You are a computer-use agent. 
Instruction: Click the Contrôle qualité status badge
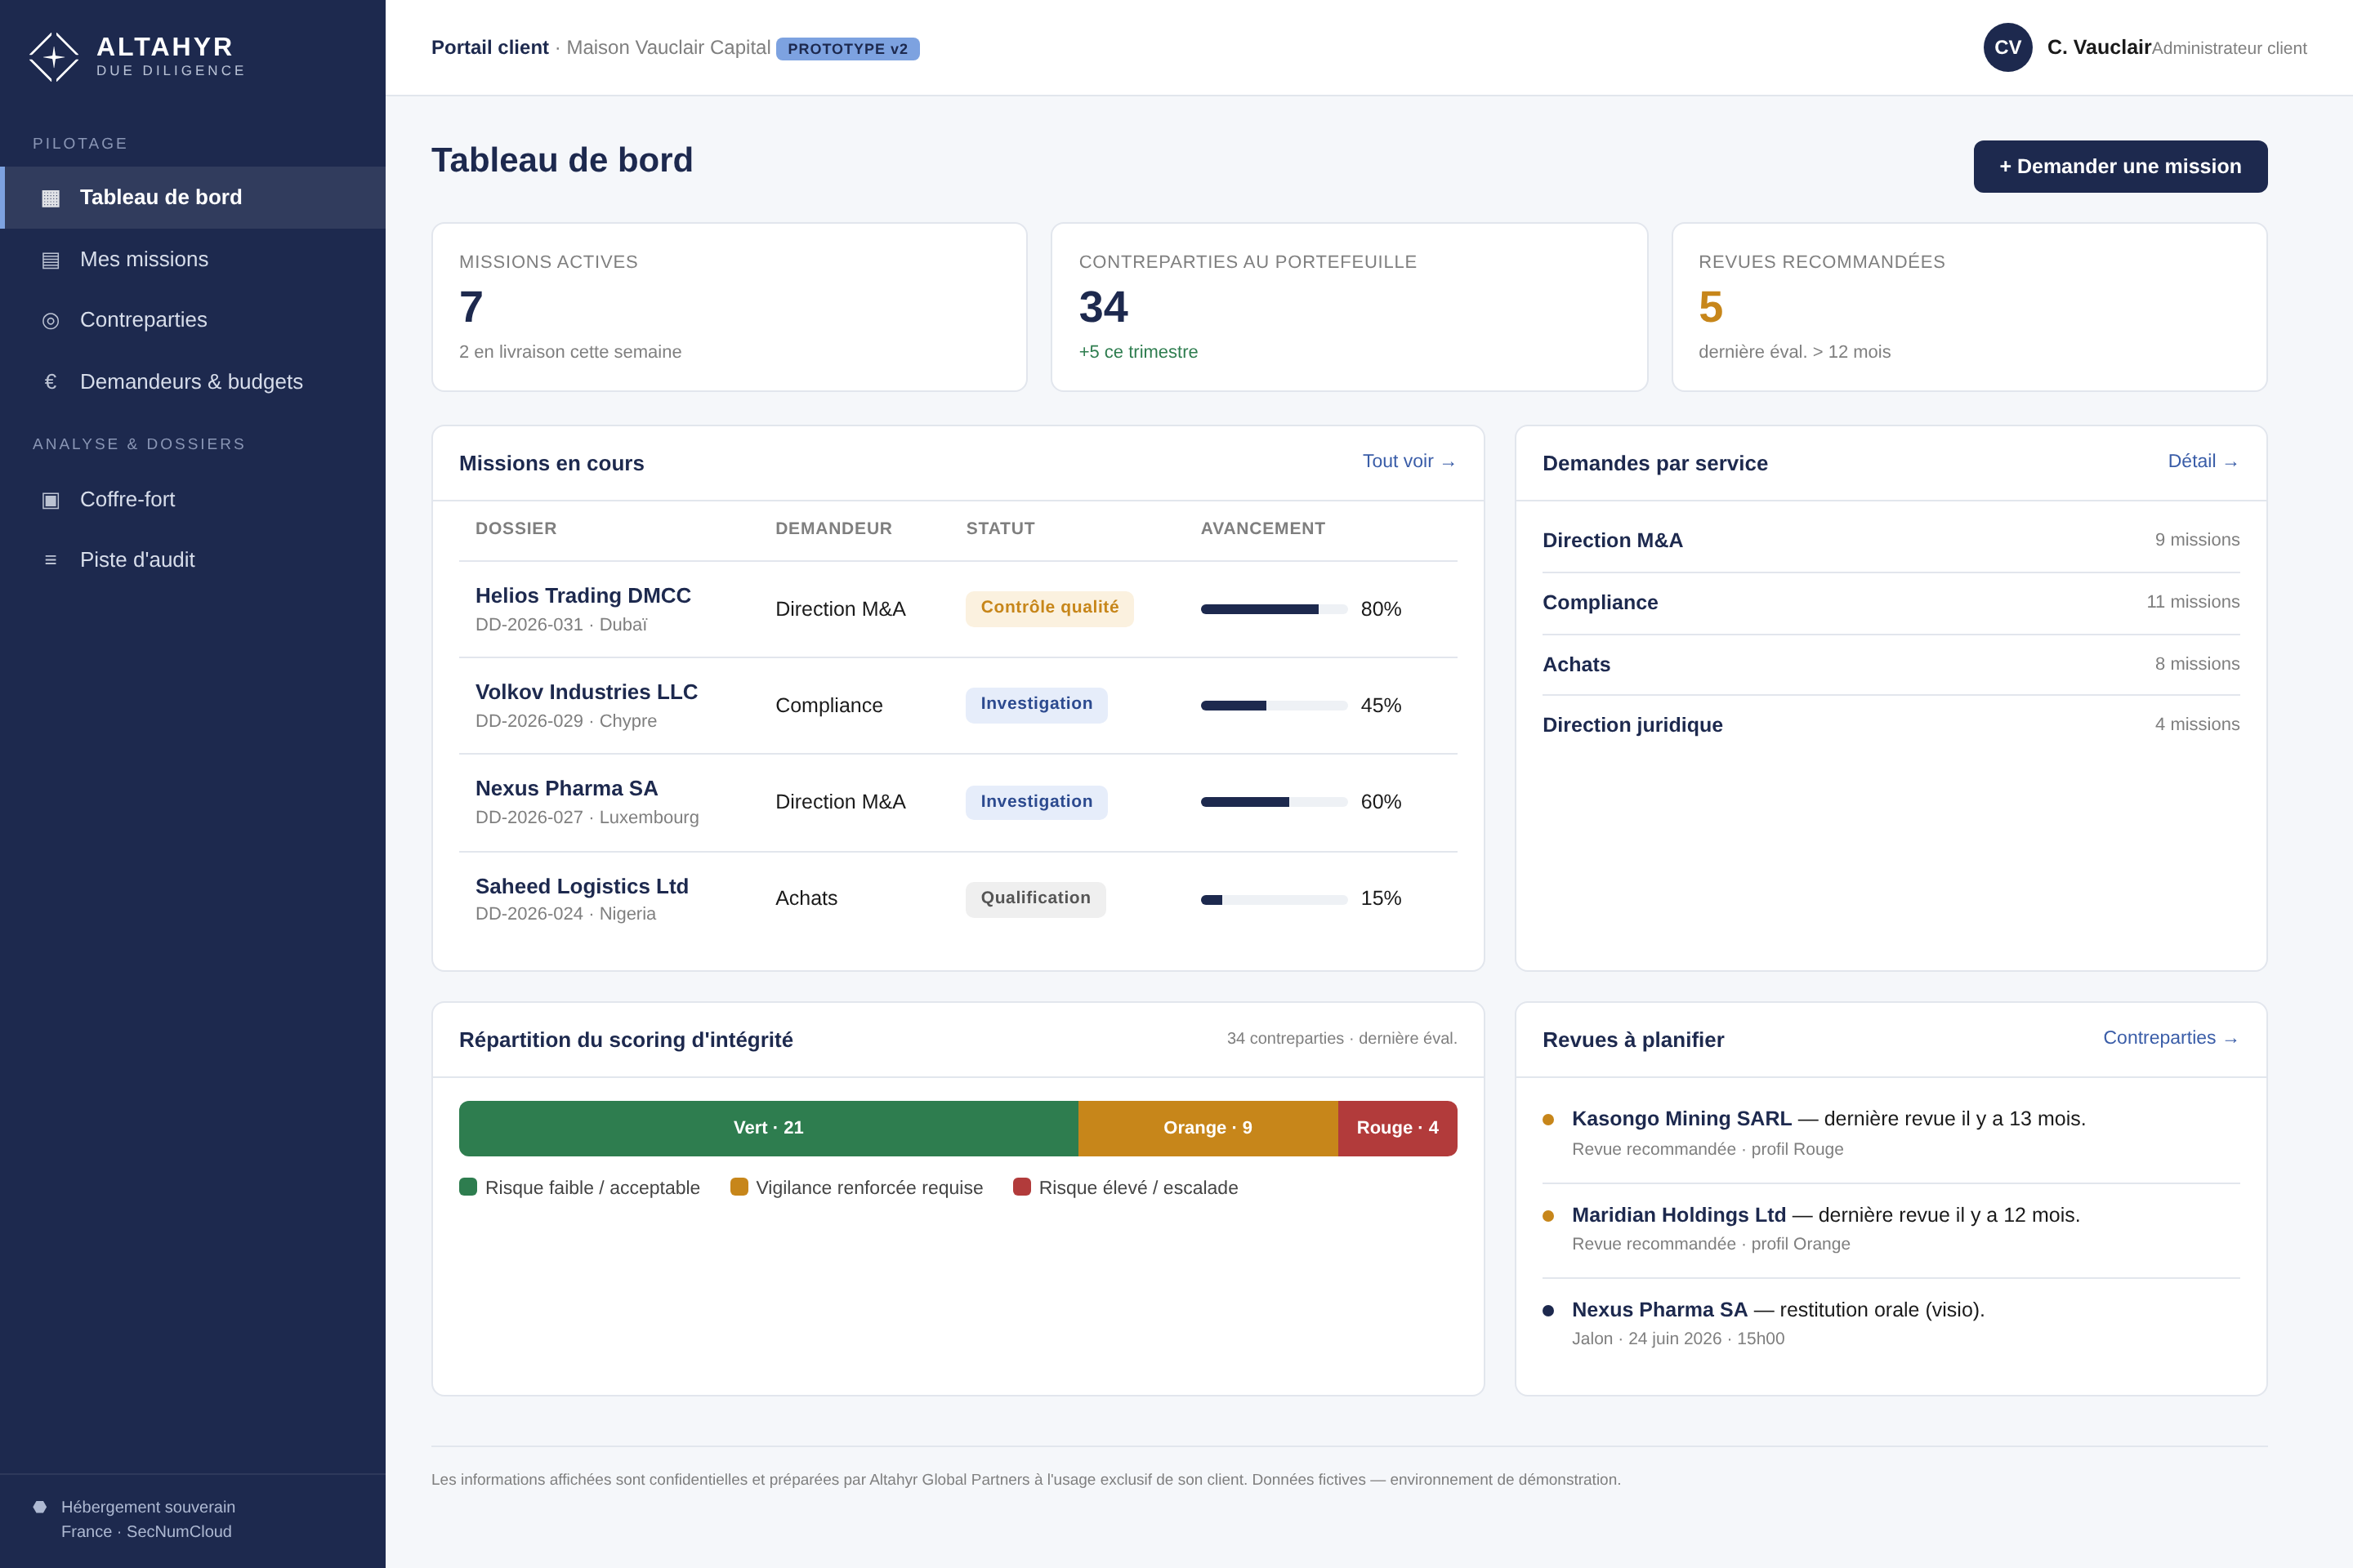pyautogui.click(x=1049, y=608)
